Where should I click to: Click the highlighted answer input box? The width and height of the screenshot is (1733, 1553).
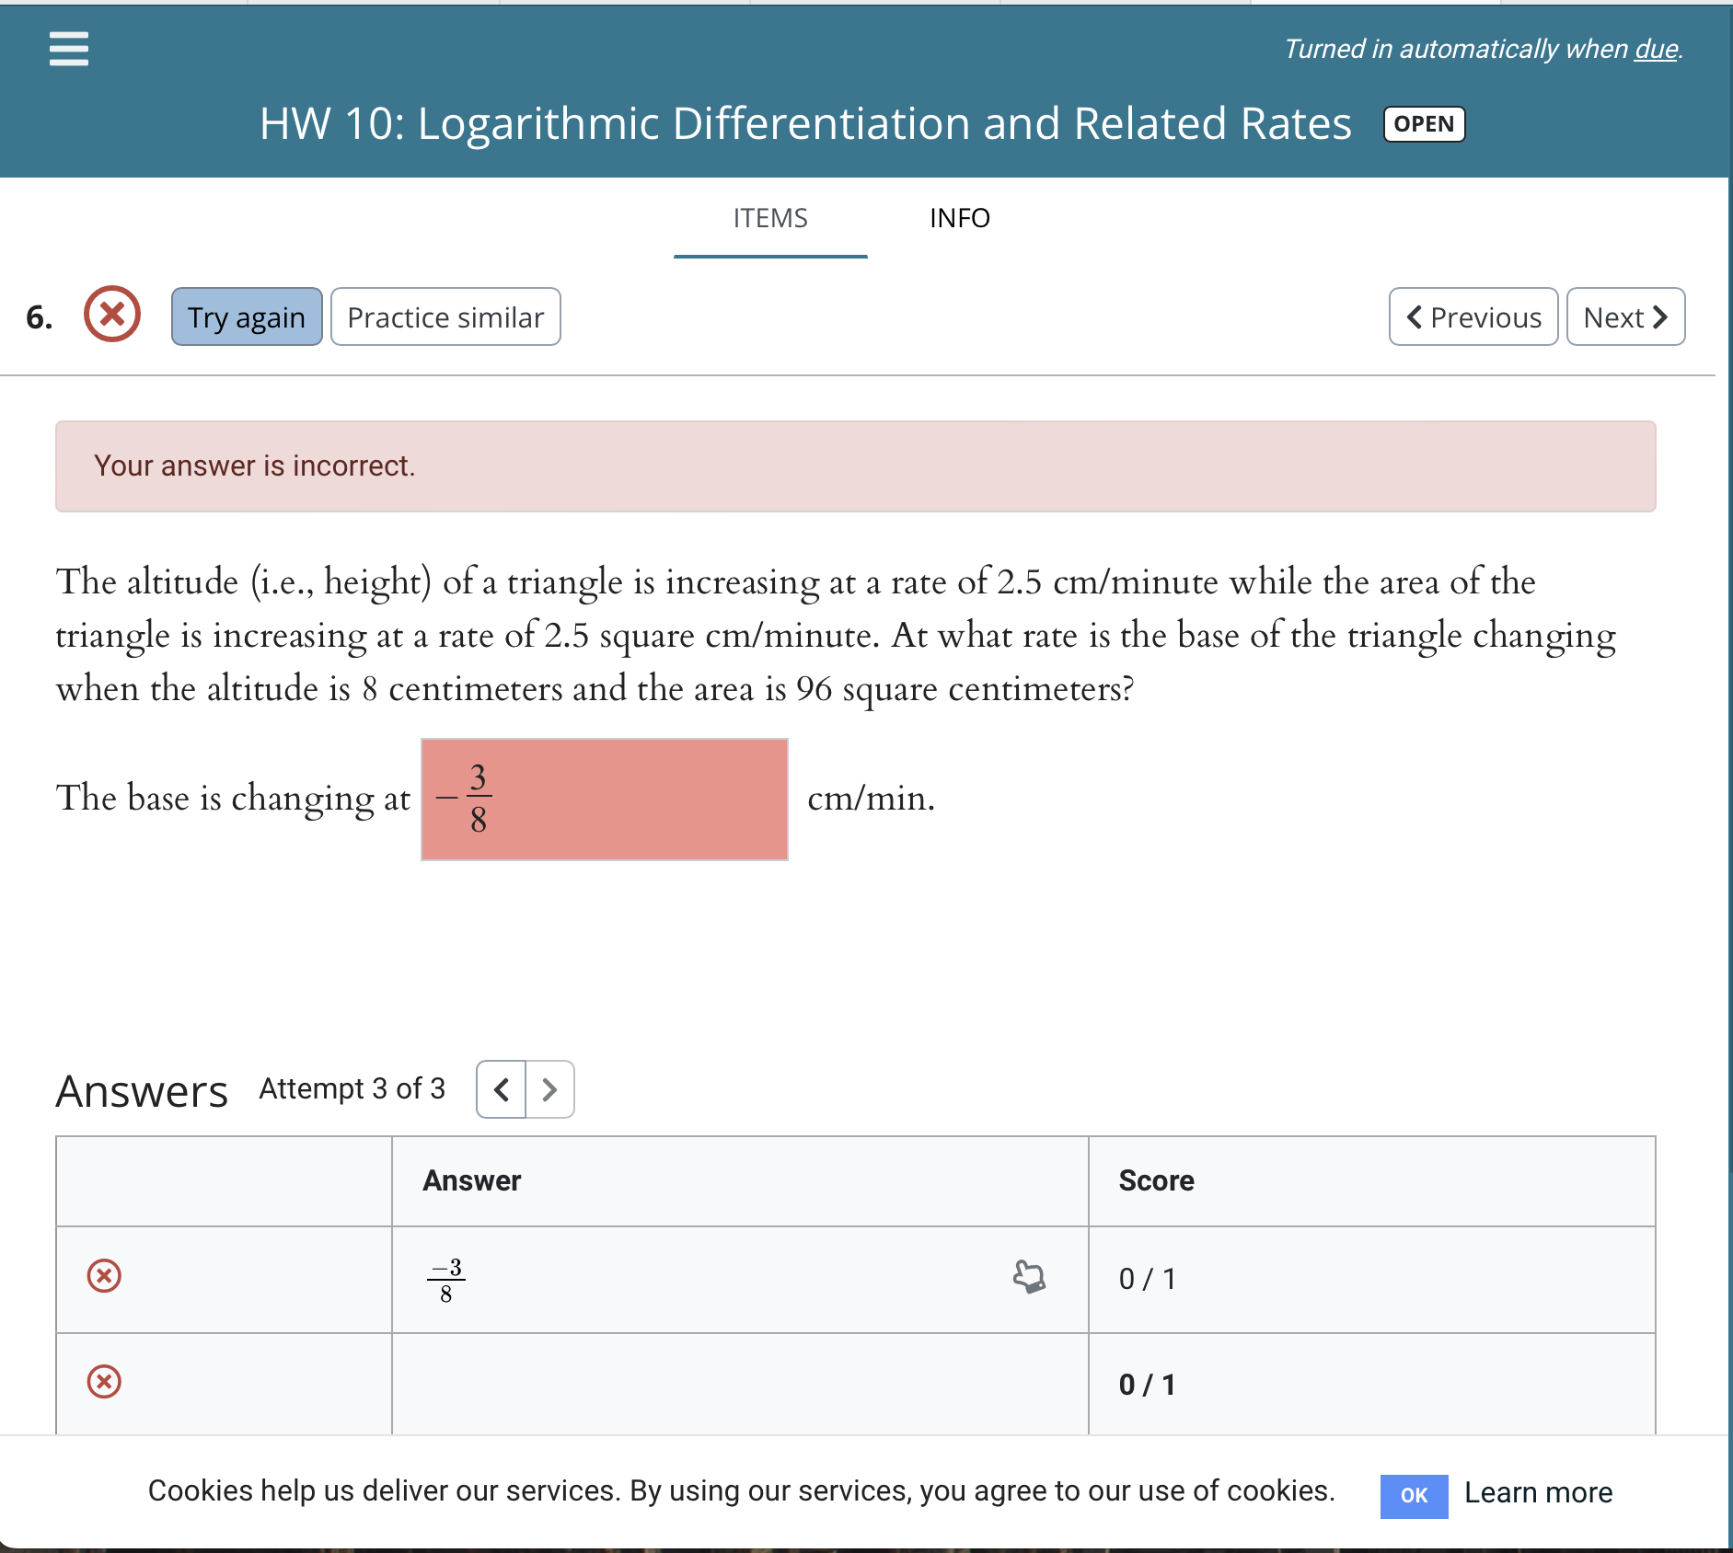point(604,798)
